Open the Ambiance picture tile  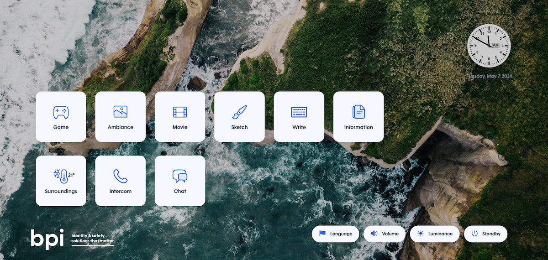coord(121,117)
